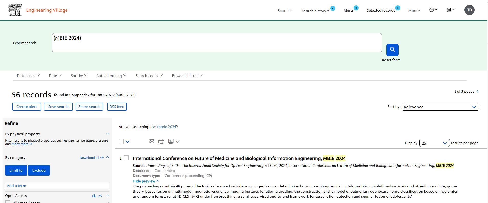The height and width of the screenshot is (203, 488).
Task: Click the blue magnifier search button
Action: [392, 50]
